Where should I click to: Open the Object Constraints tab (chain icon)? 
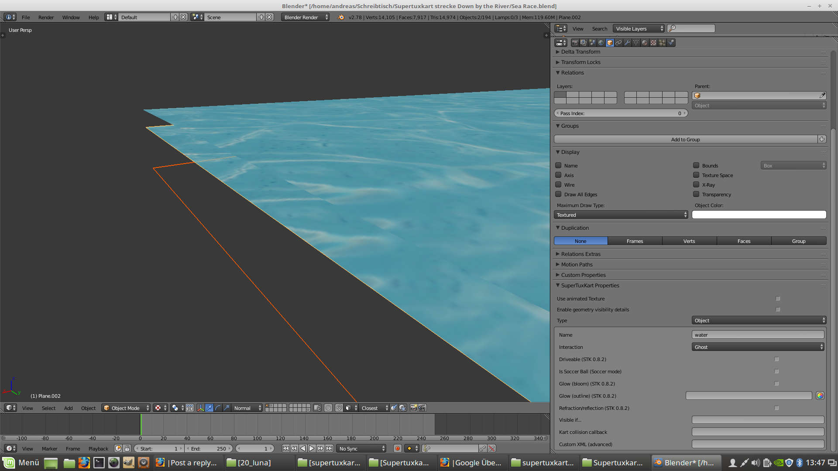click(x=618, y=43)
